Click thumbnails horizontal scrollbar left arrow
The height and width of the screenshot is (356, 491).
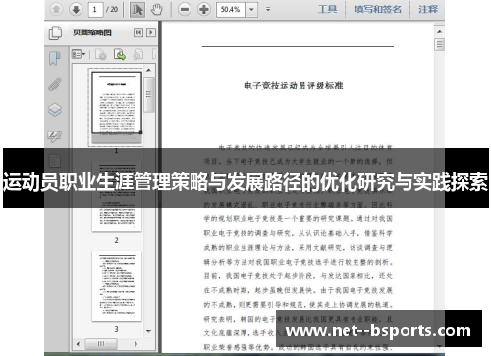78,344
